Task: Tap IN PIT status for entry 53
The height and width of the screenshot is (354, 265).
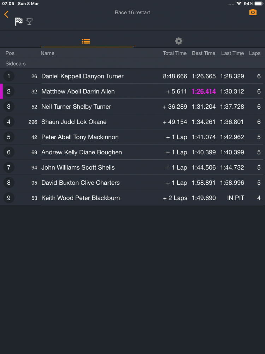Action: click(x=235, y=198)
